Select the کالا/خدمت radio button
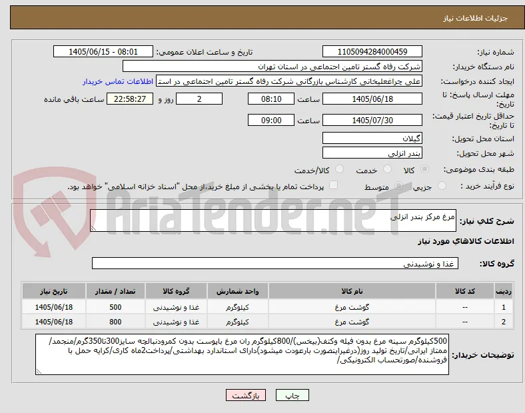Image resolution: width=525 pixels, height=413 pixels. (339, 169)
